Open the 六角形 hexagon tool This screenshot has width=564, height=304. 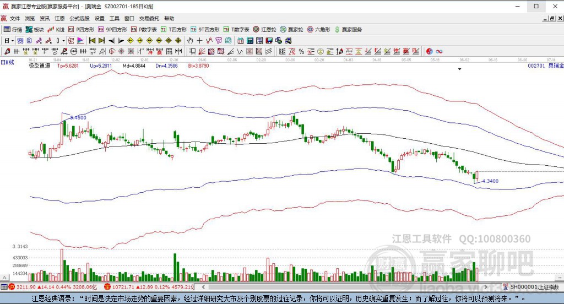tap(319, 30)
